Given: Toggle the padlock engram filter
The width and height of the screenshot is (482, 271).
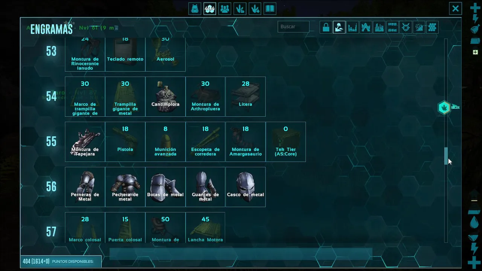Looking at the screenshot, I should tap(326, 27).
